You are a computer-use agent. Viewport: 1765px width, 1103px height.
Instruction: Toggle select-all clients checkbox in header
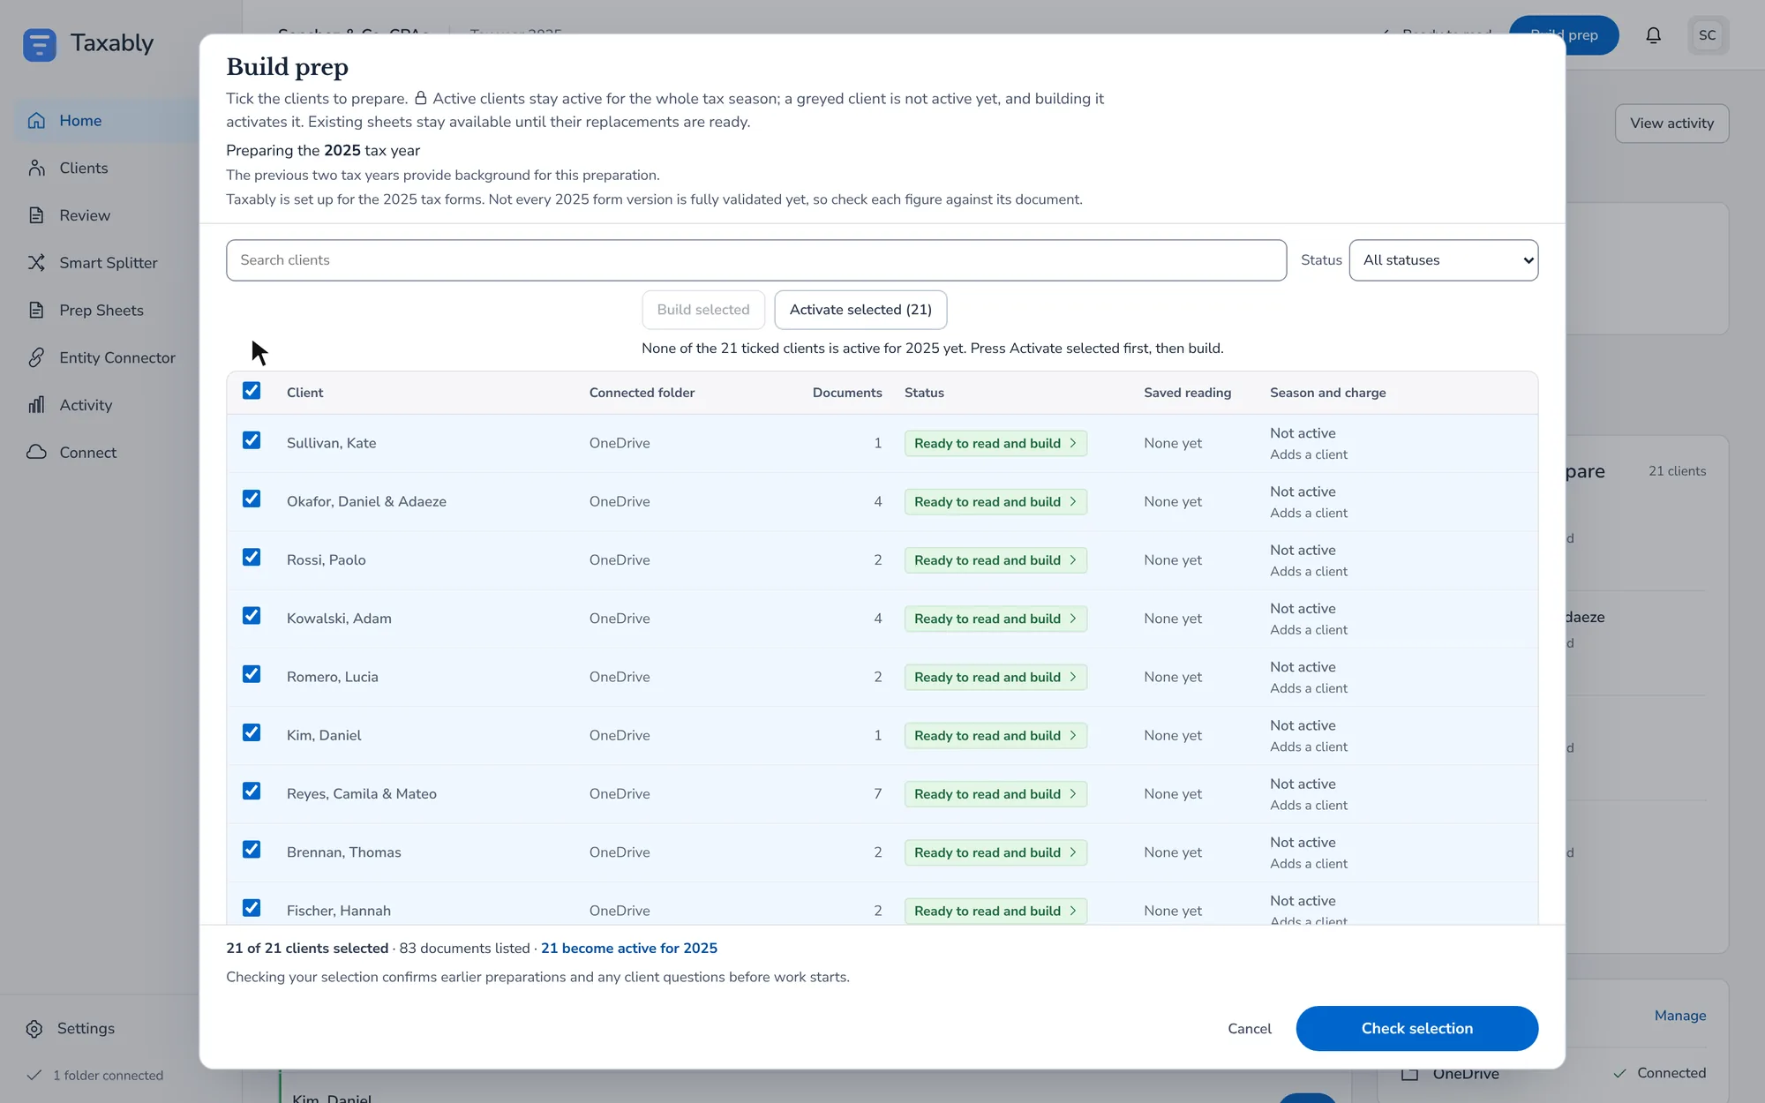pyautogui.click(x=252, y=391)
